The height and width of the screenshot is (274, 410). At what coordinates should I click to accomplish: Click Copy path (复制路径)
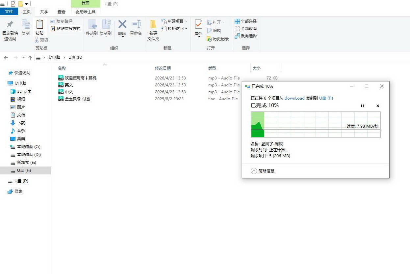point(62,21)
